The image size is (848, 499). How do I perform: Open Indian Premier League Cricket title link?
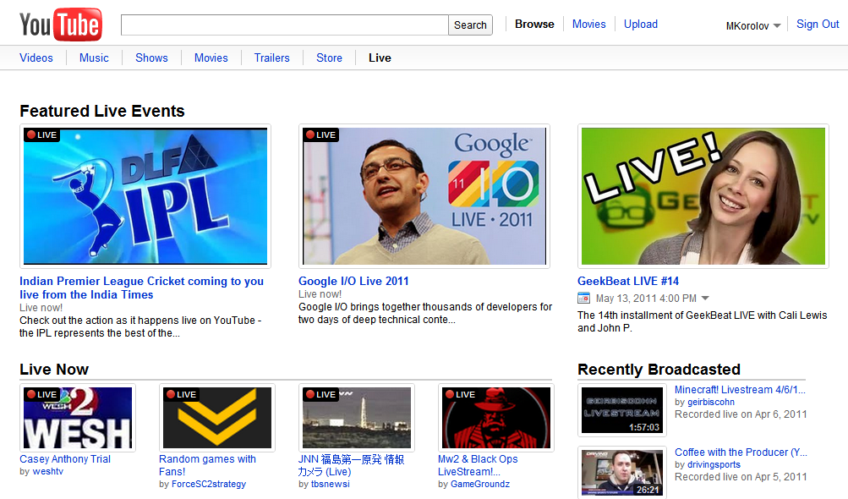point(142,288)
